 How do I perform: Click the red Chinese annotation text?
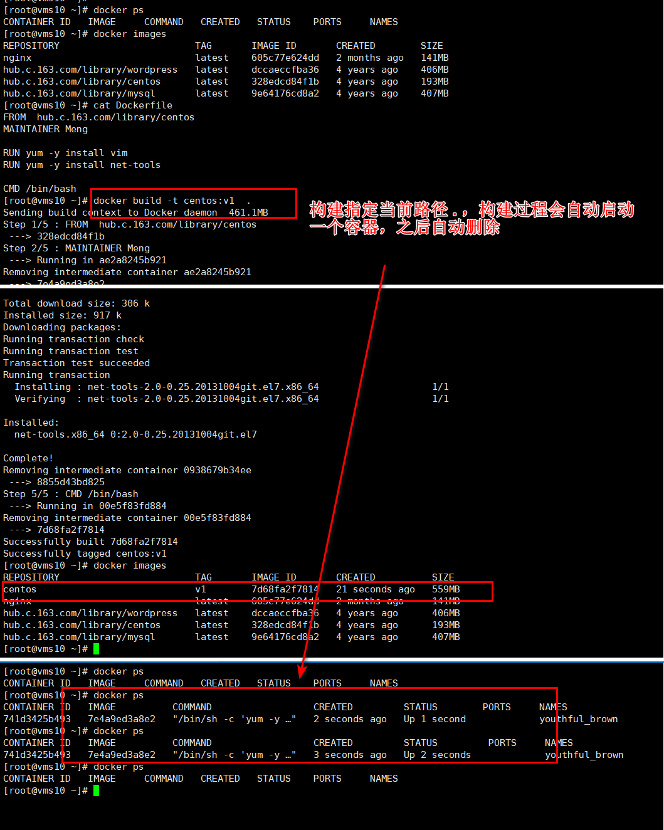click(472, 218)
